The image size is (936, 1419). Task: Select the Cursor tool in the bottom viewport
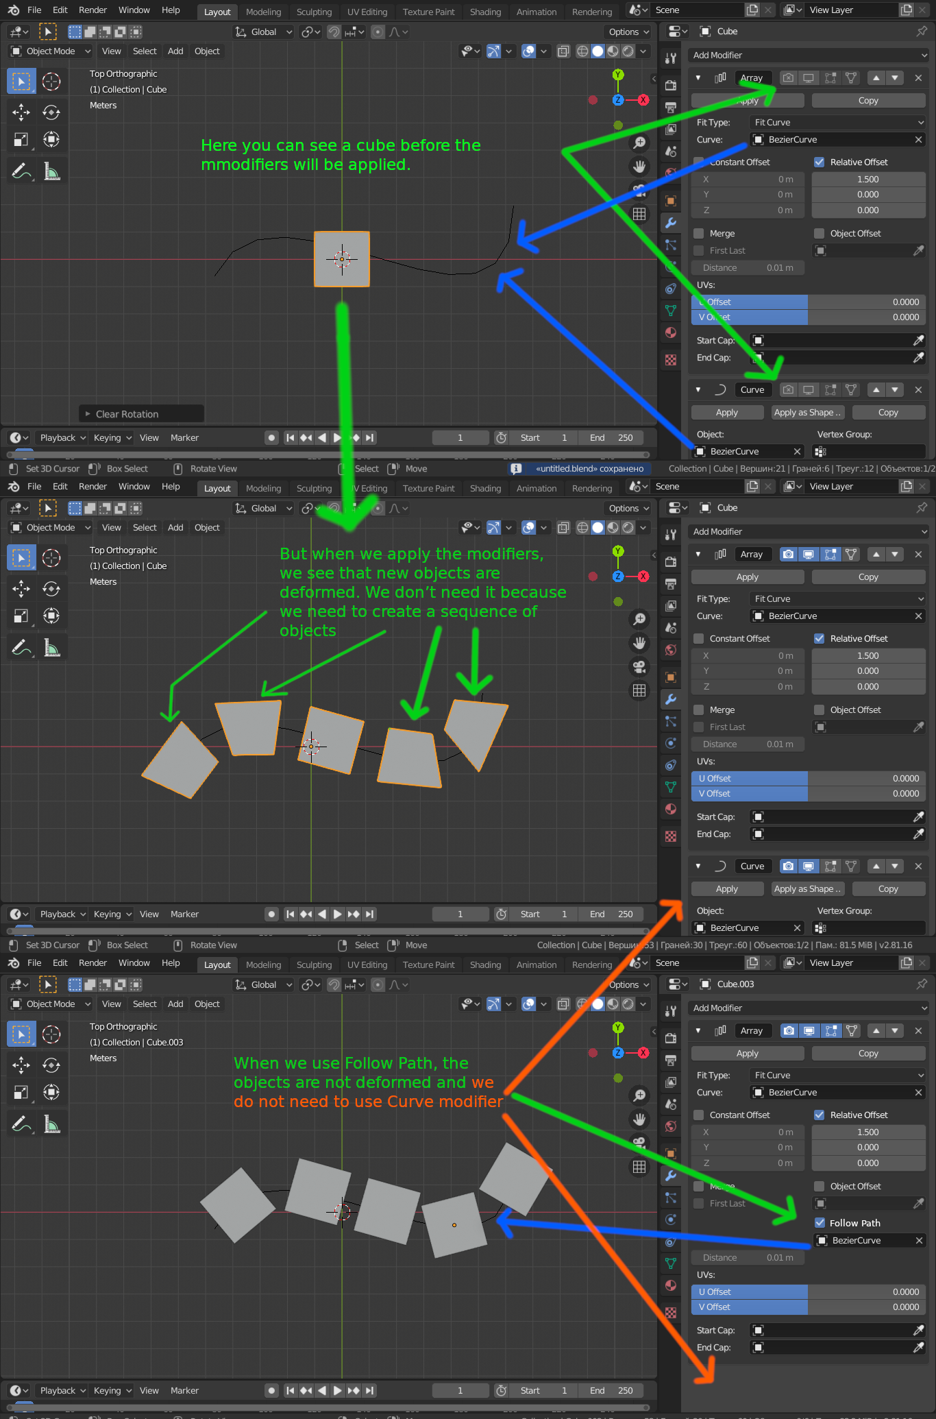coord(51,1034)
